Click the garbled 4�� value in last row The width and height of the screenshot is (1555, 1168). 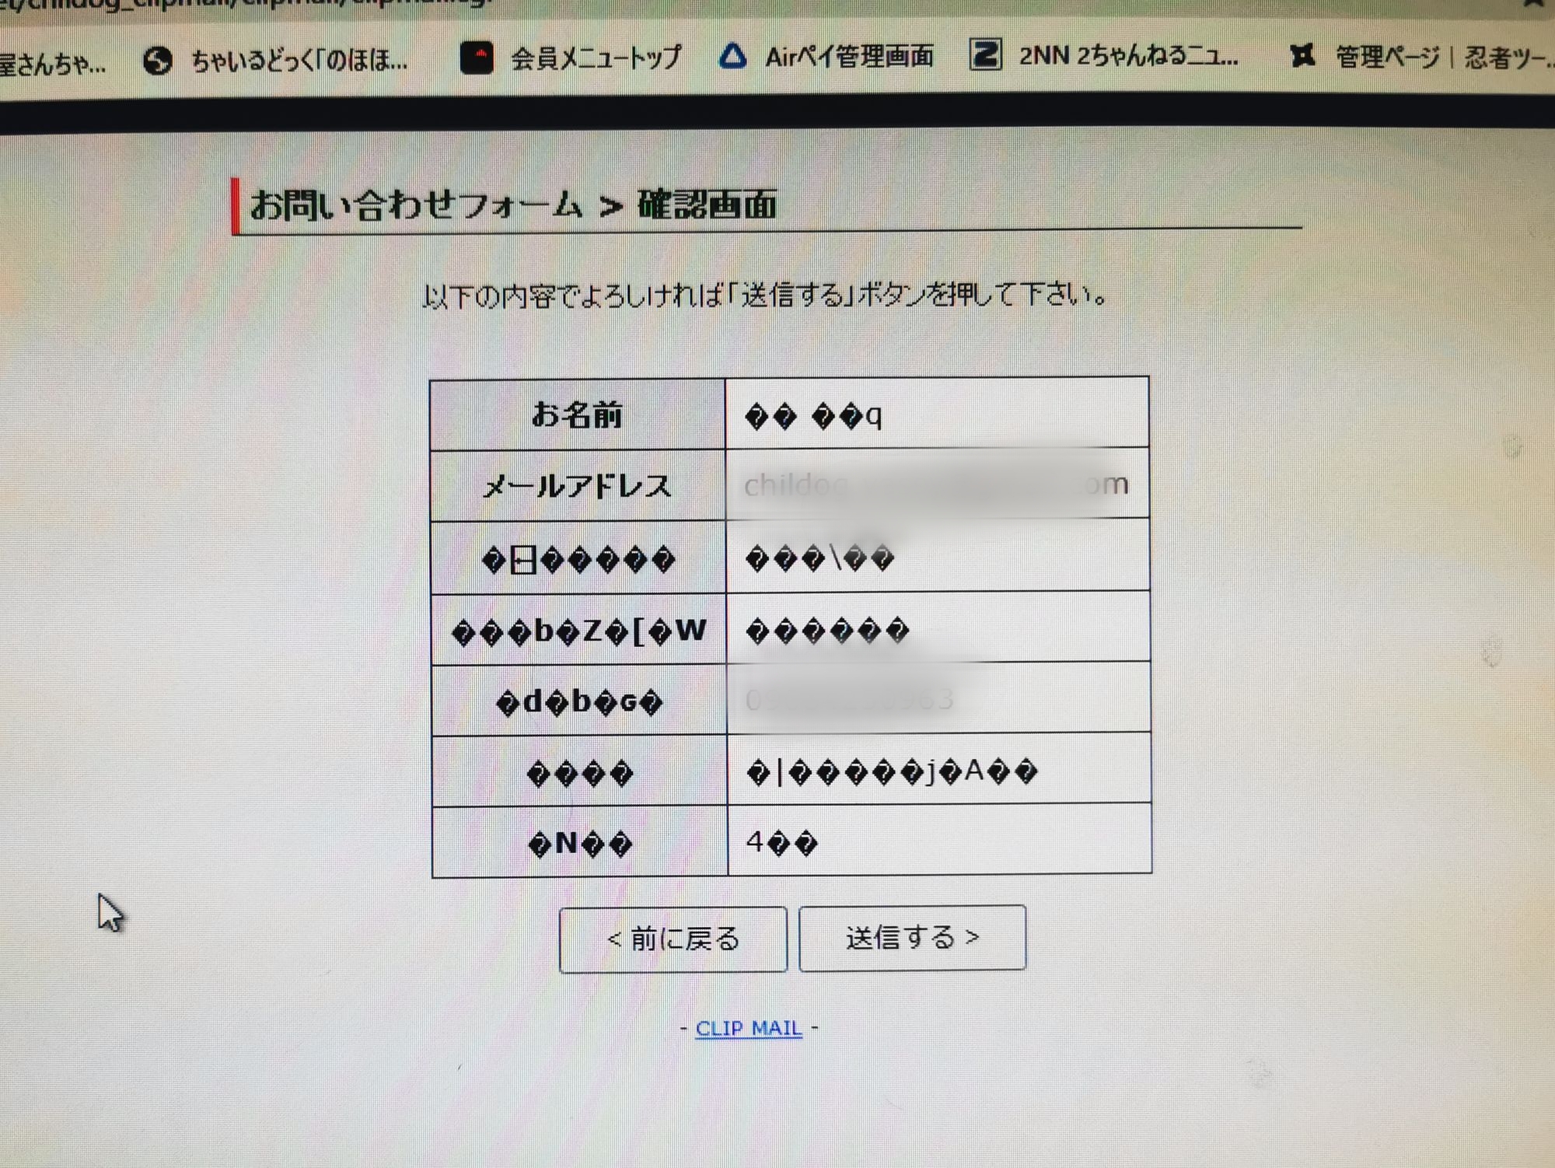(781, 842)
